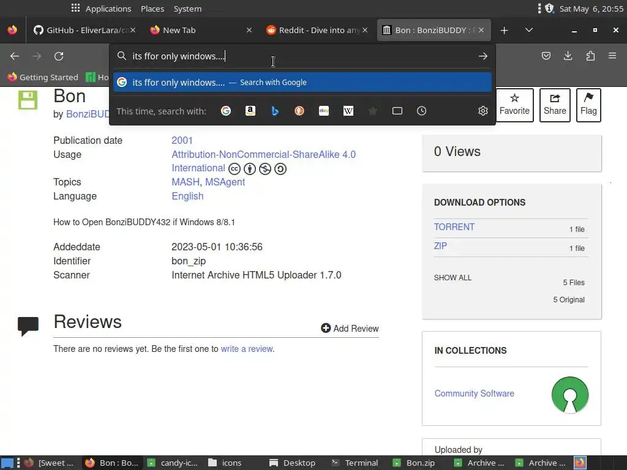Search this time with DuckDuckGo icon
The height and width of the screenshot is (470, 627).
(x=299, y=111)
